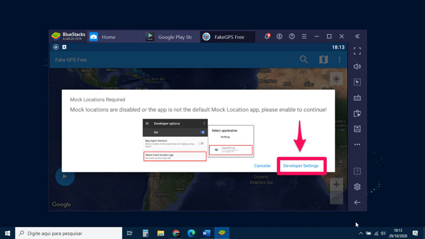This screenshot has width=425, height=239.
Task: Click the help question mark in title bar
Action: pyautogui.click(x=292, y=37)
